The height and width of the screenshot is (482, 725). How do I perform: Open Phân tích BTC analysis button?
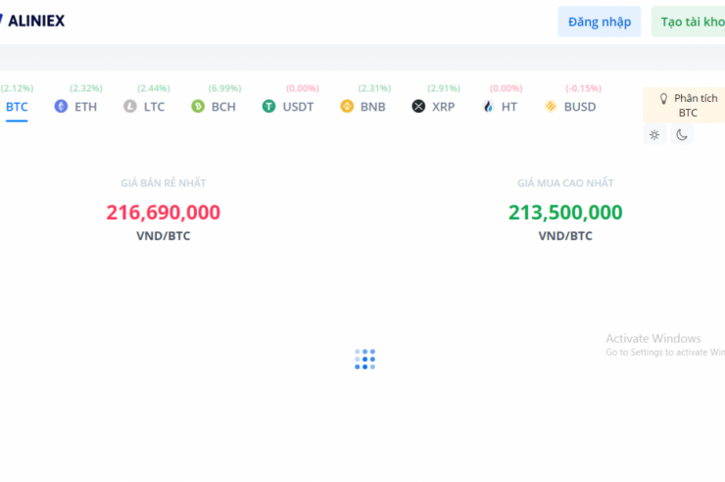[684, 106]
